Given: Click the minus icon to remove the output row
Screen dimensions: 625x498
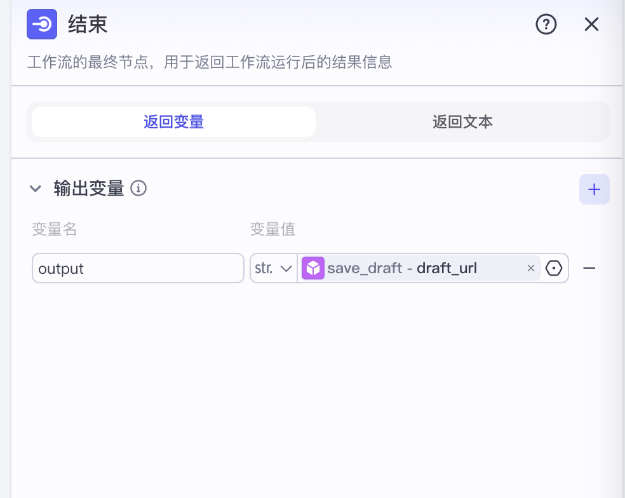Looking at the screenshot, I should (x=589, y=268).
